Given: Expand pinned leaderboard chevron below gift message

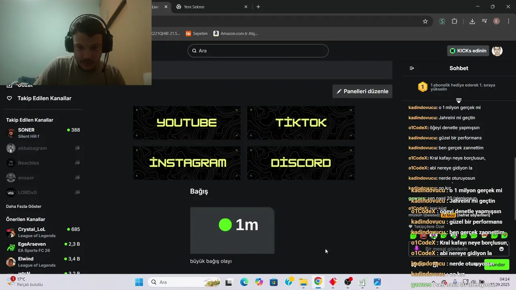Looking at the screenshot, I should 459,100.
